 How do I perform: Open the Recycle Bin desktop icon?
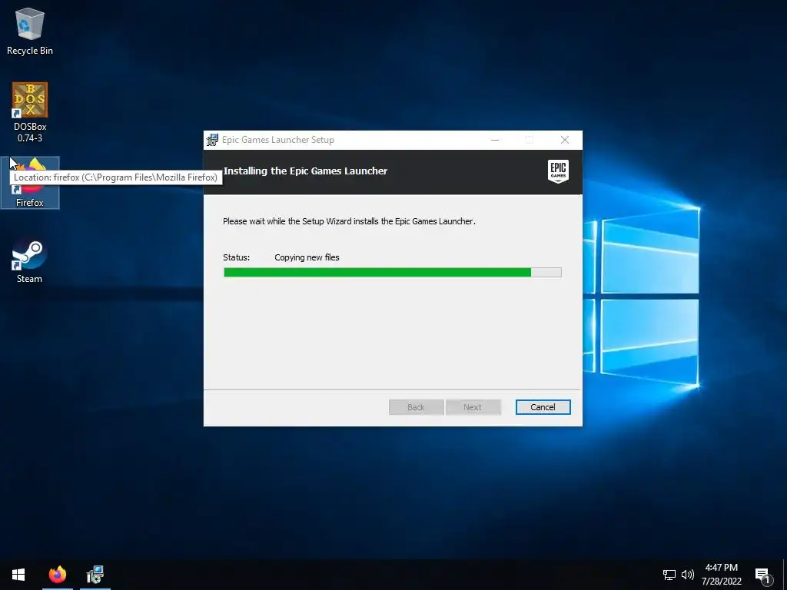30,31
